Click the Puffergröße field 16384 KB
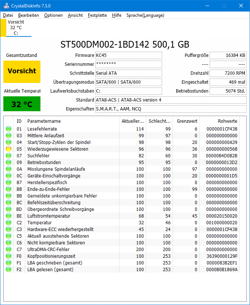250x305 pixels. pyautogui.click(x=228, y=55)
